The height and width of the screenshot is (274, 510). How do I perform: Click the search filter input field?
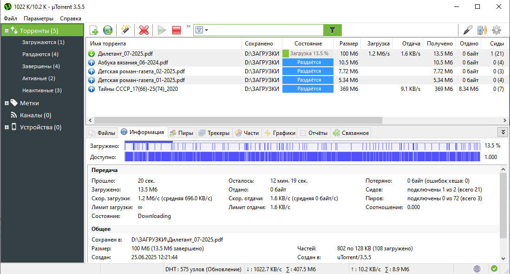point(266,30)
